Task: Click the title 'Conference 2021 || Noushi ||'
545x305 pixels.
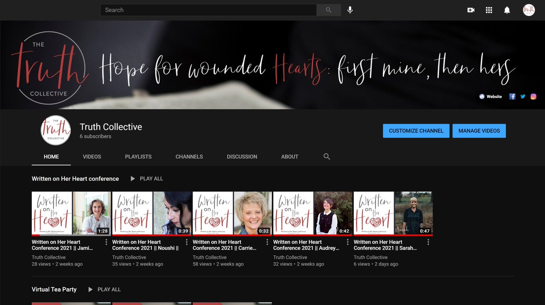Action: click(145, 248)
